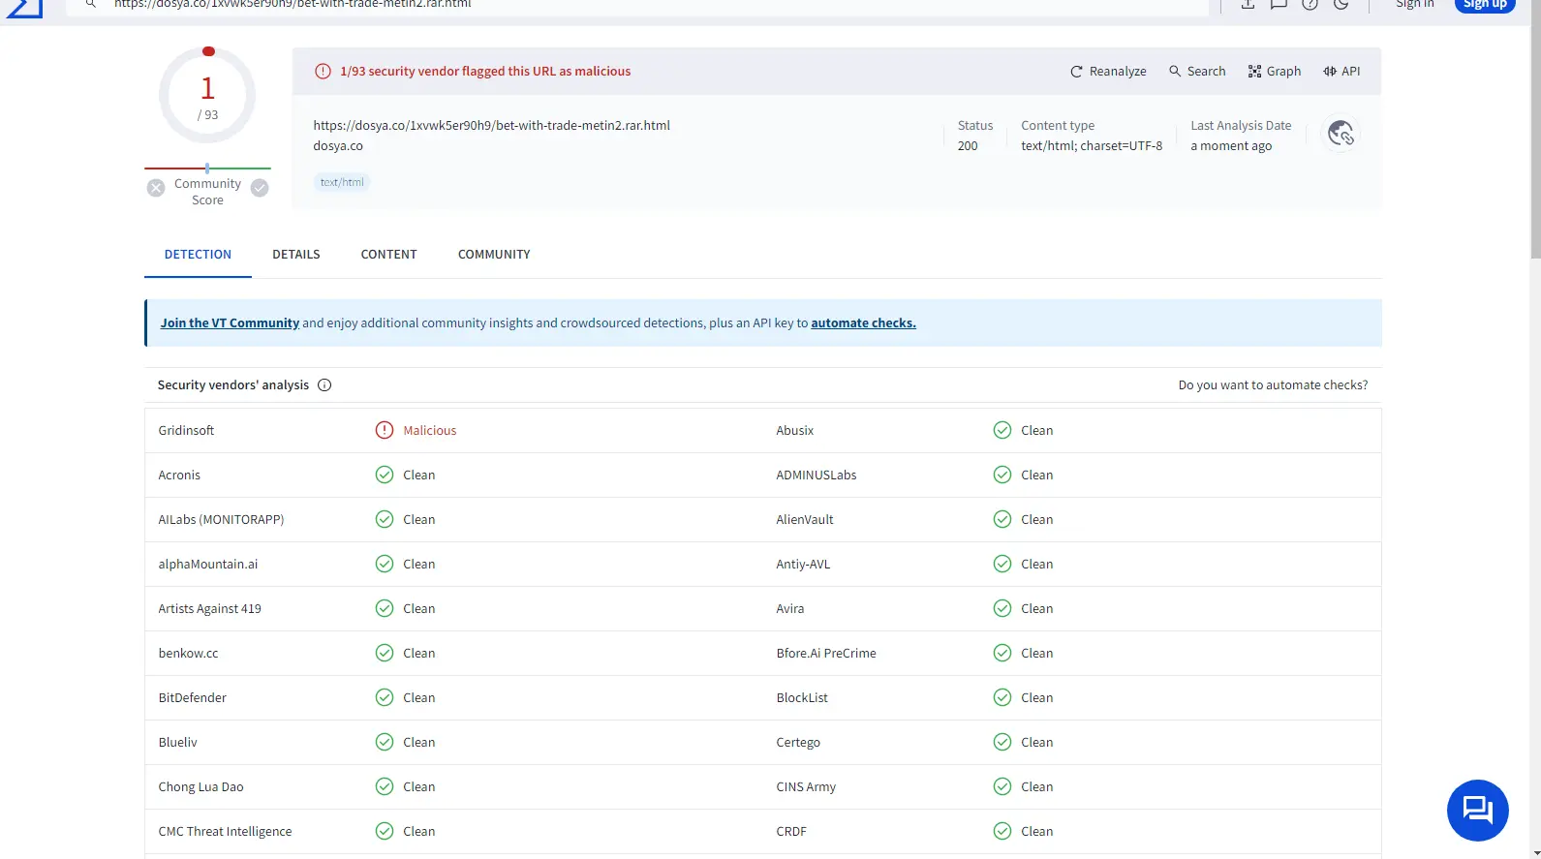
Task: Click the Clean check icon for ADMINUSLabs
Action: coord(1002,475)
